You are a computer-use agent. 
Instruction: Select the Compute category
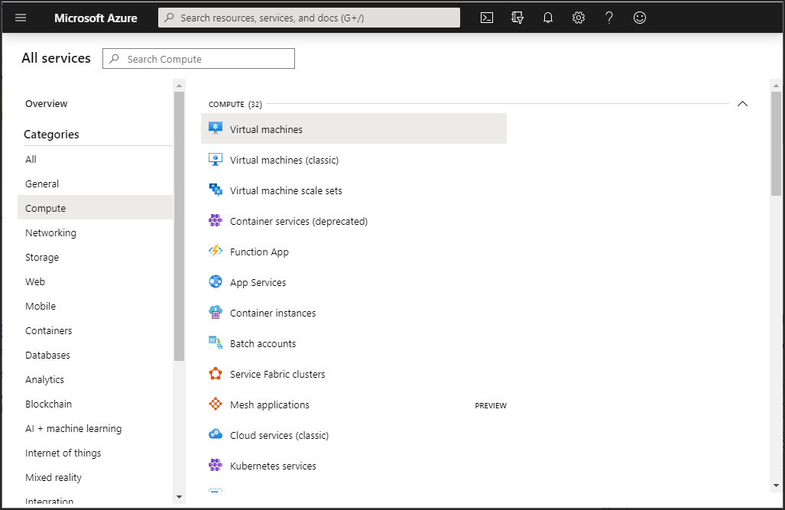95,207
